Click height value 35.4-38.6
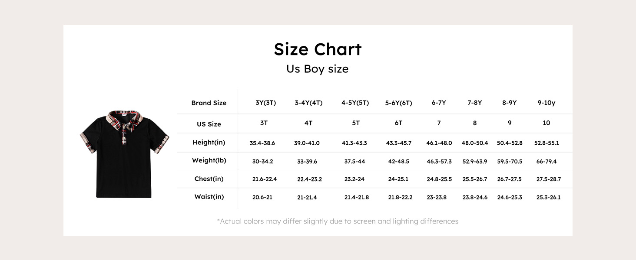Viewport: 636px width, 260px height. click(x=262, y=143)
